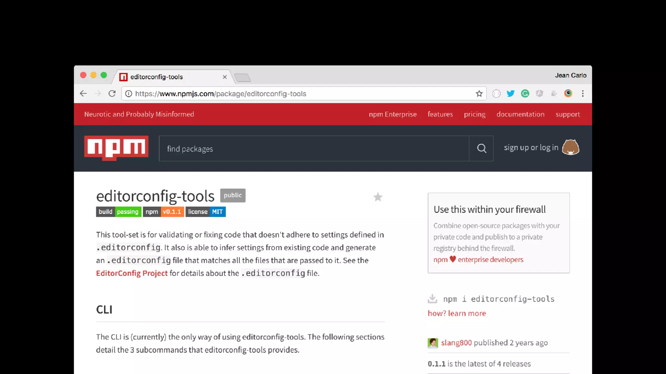Open the pricing menu item
Image resolution: width=666 pixels, height=374 pixels.
(x=474, y=115)
